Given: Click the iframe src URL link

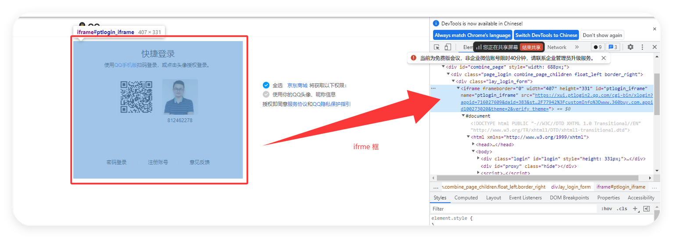Looking at the screenshot, I should pos(557,102).
